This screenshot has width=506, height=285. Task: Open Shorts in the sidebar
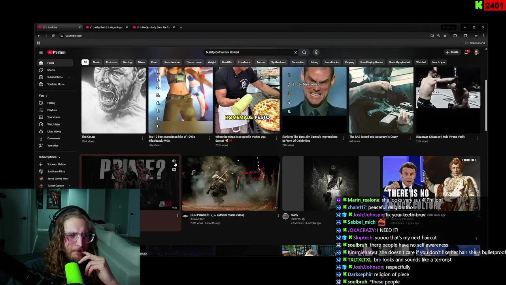coord(55,70)
